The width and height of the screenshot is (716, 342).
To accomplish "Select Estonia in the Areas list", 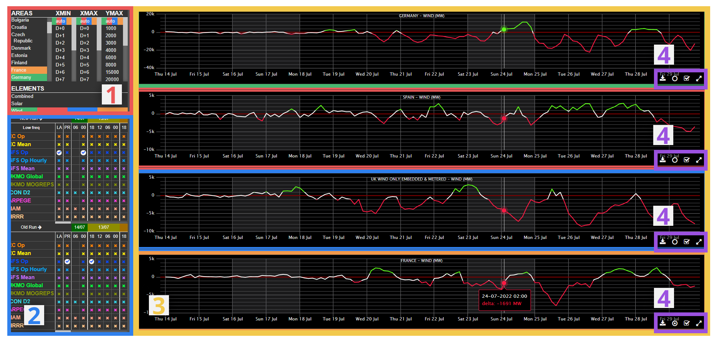I will tap(19, 55).
